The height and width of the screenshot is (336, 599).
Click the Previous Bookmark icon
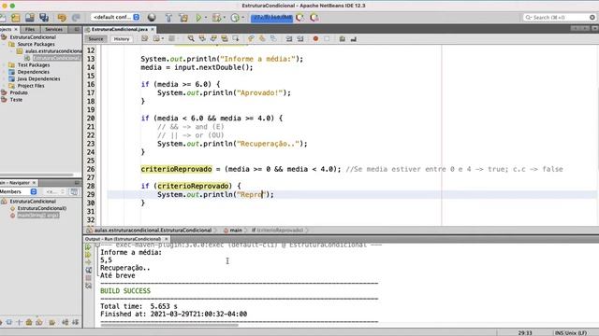coord(251,38)
